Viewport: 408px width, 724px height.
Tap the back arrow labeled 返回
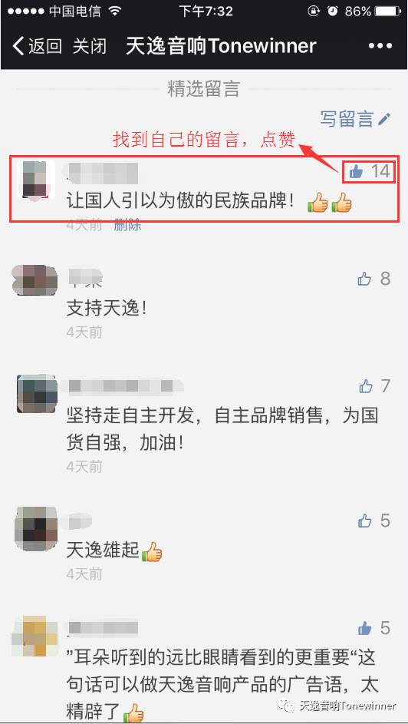coord(37,46)
